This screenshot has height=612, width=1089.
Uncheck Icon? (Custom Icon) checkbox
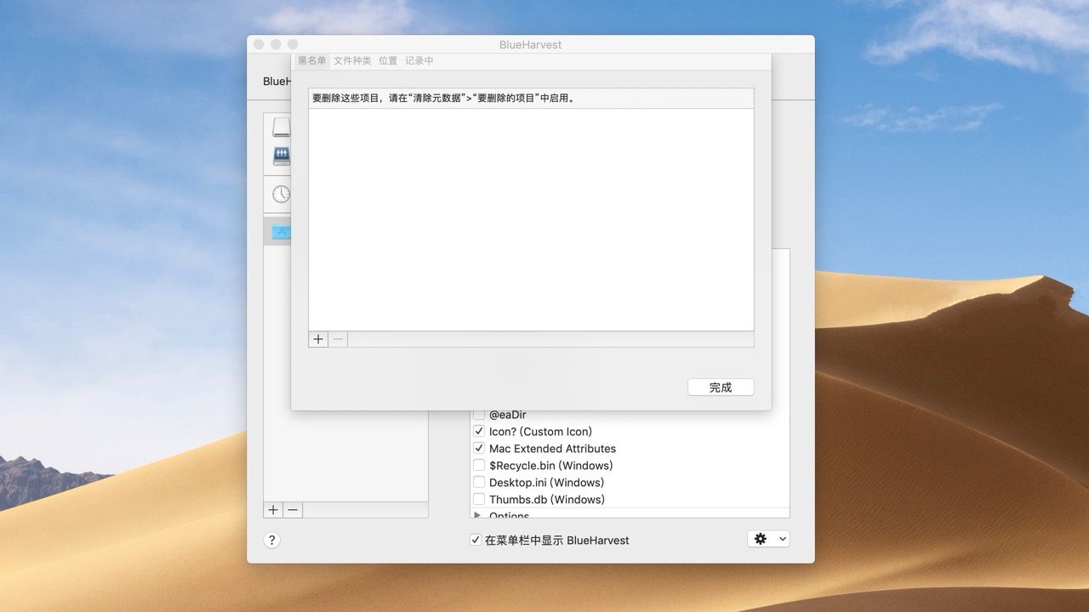pos(479,432)
